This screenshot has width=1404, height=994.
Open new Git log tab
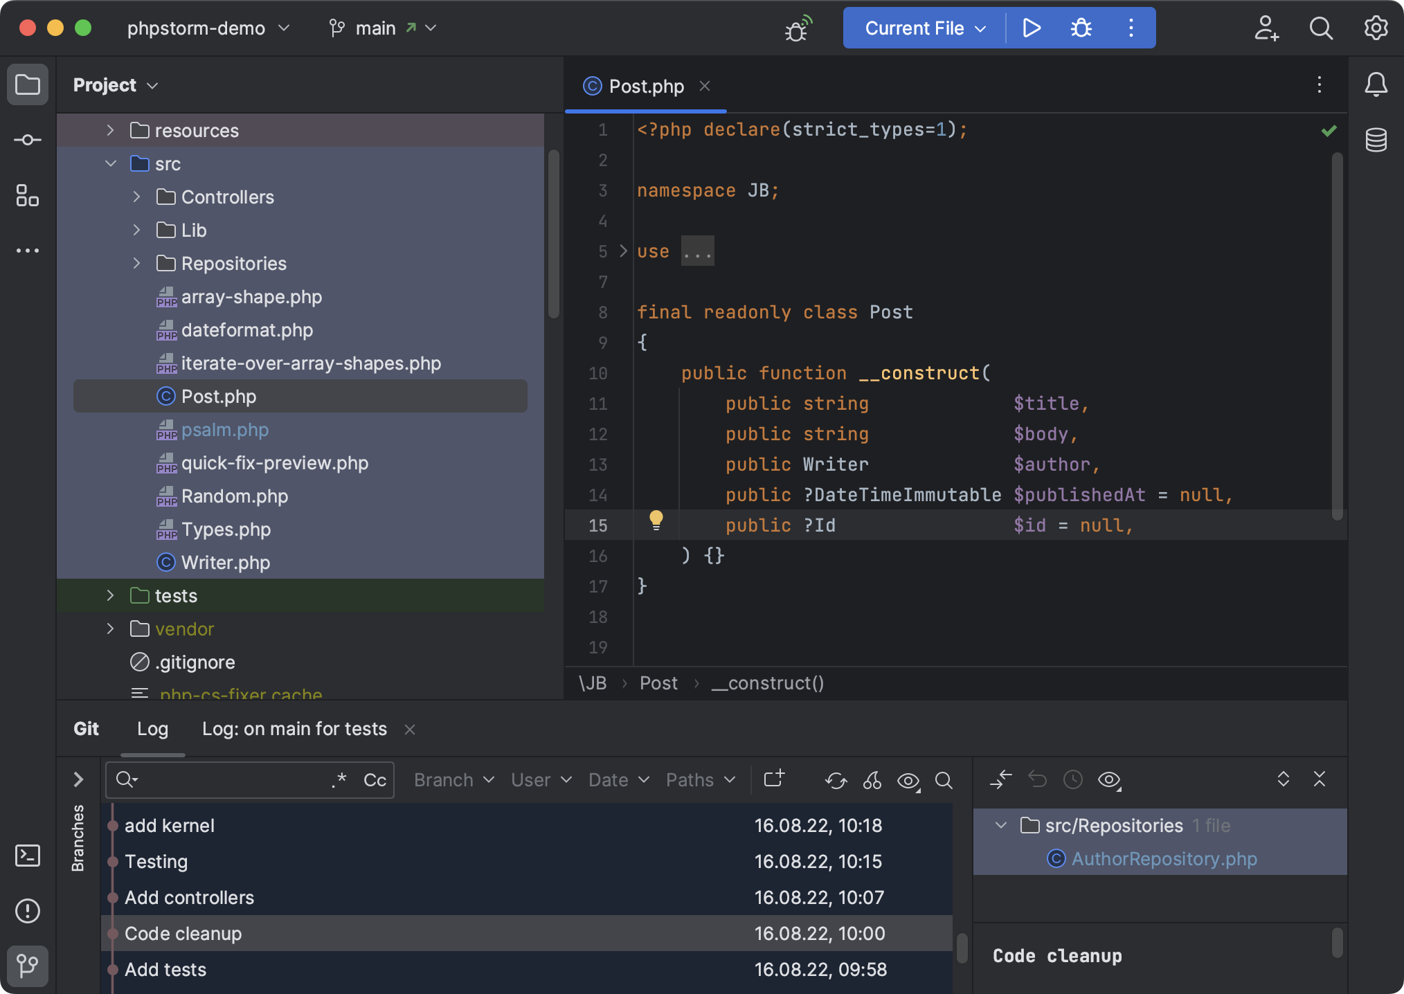pos(774,779)
